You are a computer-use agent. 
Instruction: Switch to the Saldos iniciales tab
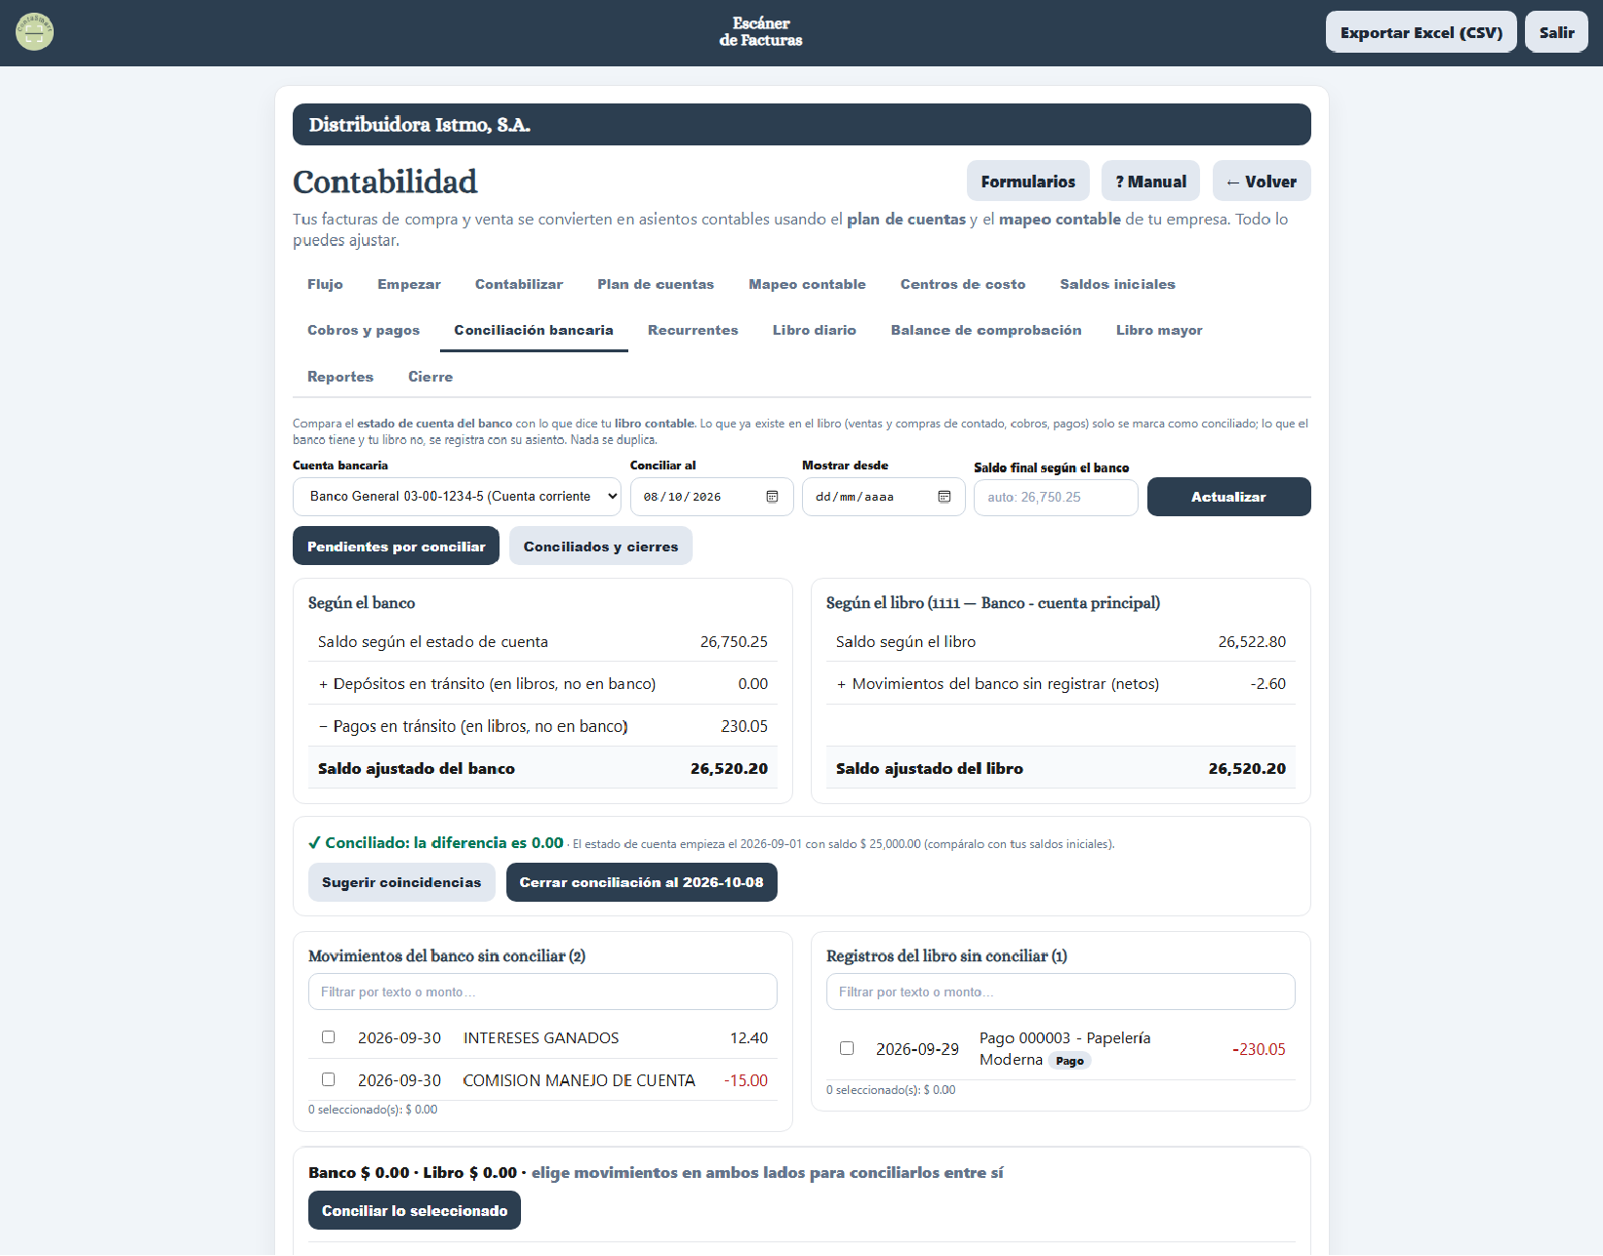tap(1117, 284)
